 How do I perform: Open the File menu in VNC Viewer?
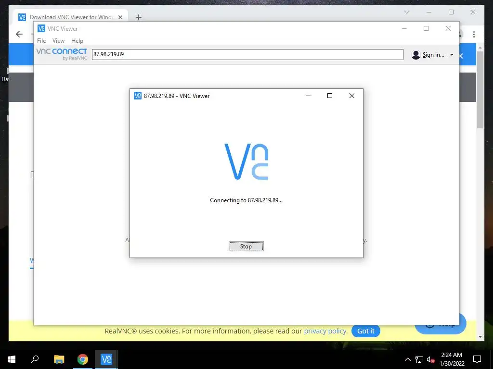pyautogui.click(x=41, y=41)
